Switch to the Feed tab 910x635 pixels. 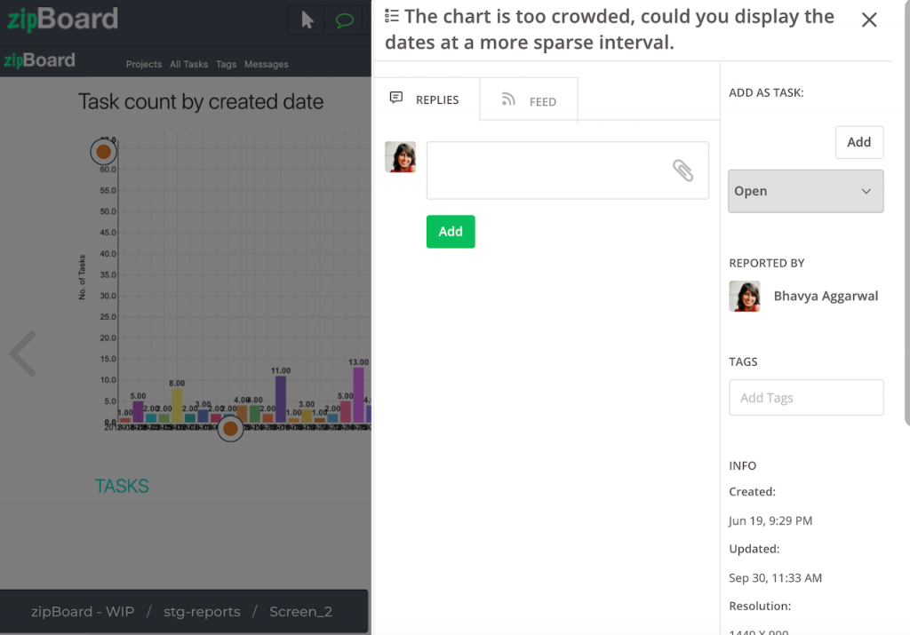[x=528, y=100]
